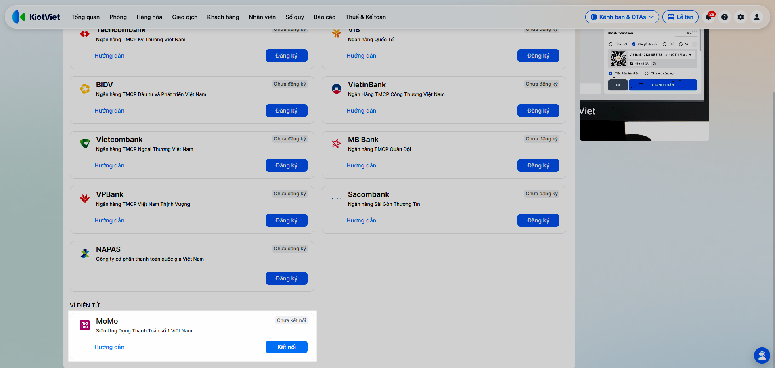
Task: Connect MoMo with Kết nối button
Action: click(x=287, y=347)
